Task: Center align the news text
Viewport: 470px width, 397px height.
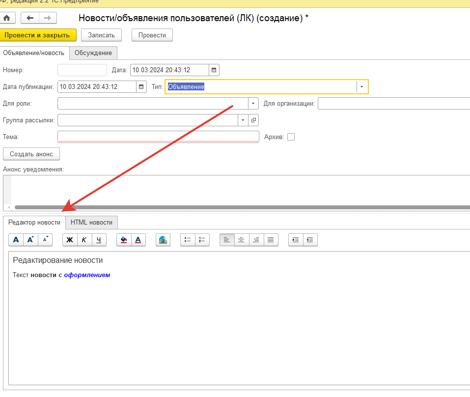Action: pos(241,240)
